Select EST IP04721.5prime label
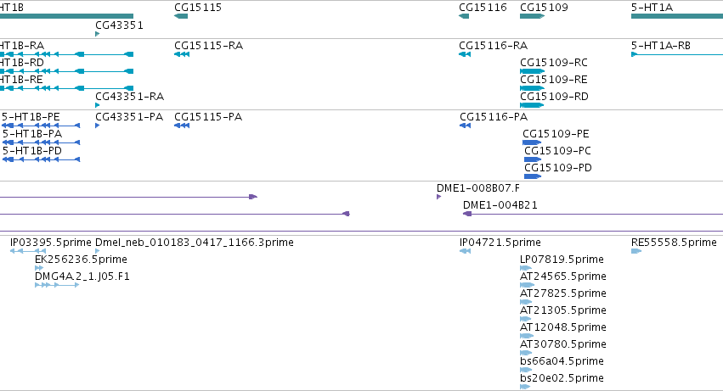The width and height of the screenshot is (723, 391). [x=500, y=243]
